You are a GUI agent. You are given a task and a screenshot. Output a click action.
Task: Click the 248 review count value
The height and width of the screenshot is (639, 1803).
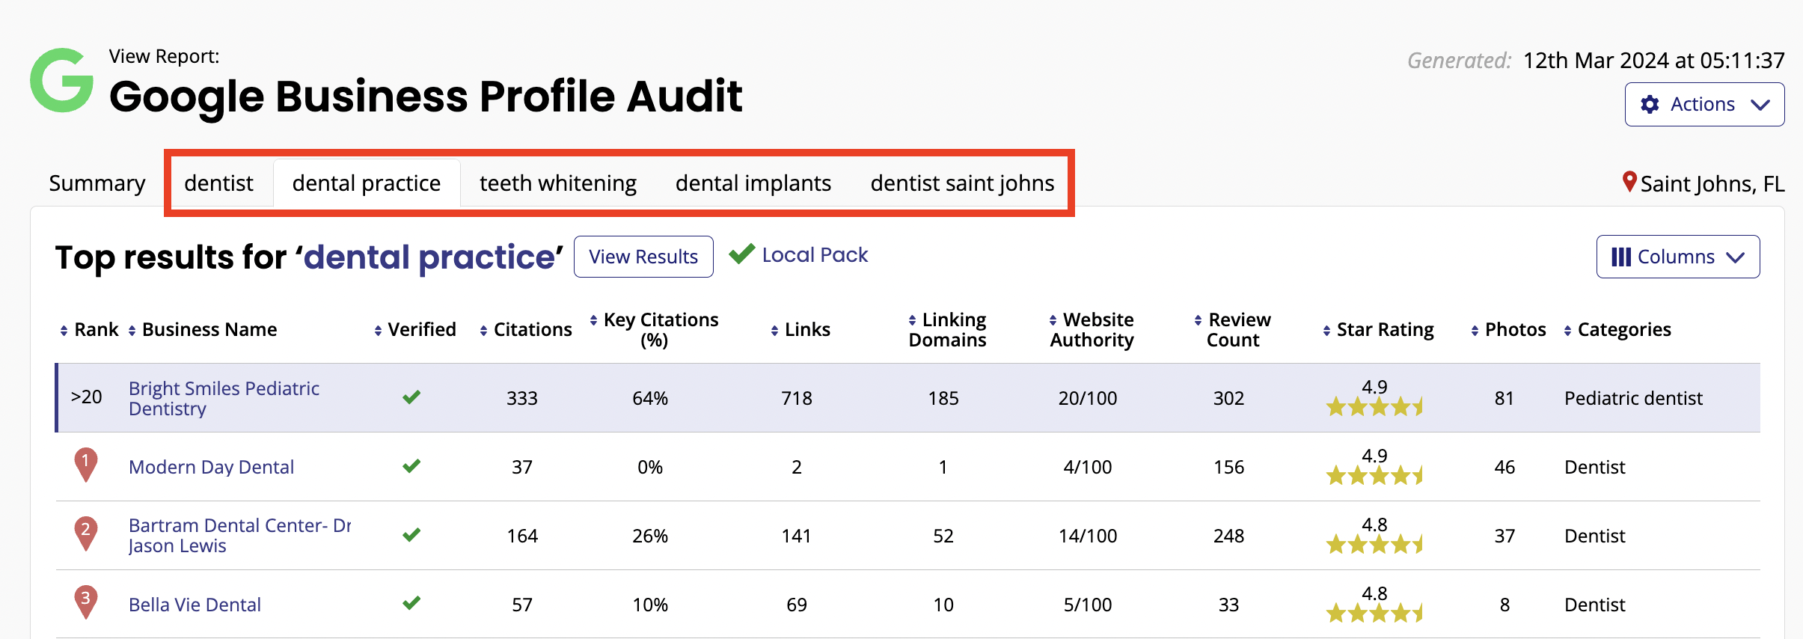(x=1228, y=536)
